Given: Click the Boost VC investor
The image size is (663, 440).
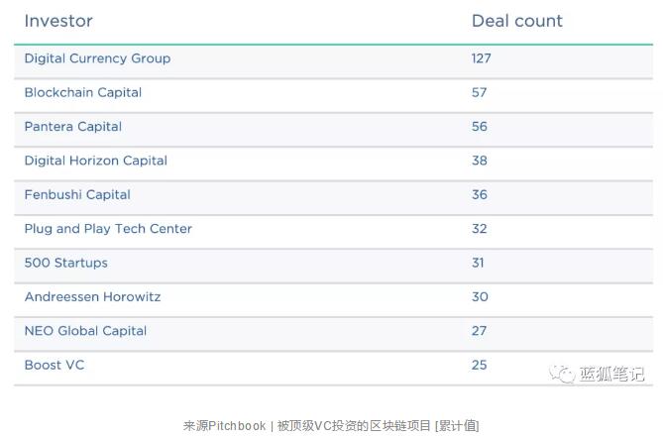Looking at the screenshot, I should pos(55,365).
